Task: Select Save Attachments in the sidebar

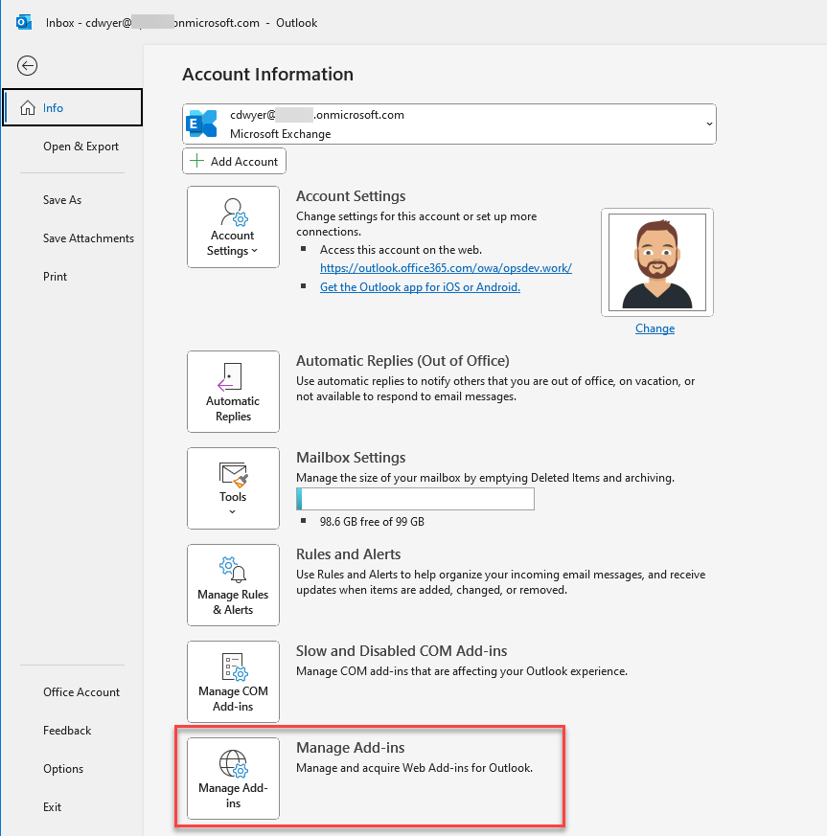Action: pyautogui.click(x=88, y=238)
